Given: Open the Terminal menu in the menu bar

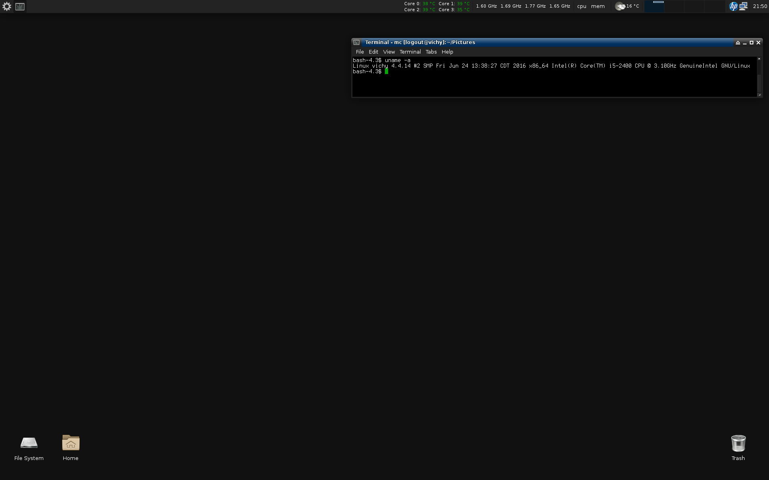Looking at the screenshot, I should coord(410,52).
